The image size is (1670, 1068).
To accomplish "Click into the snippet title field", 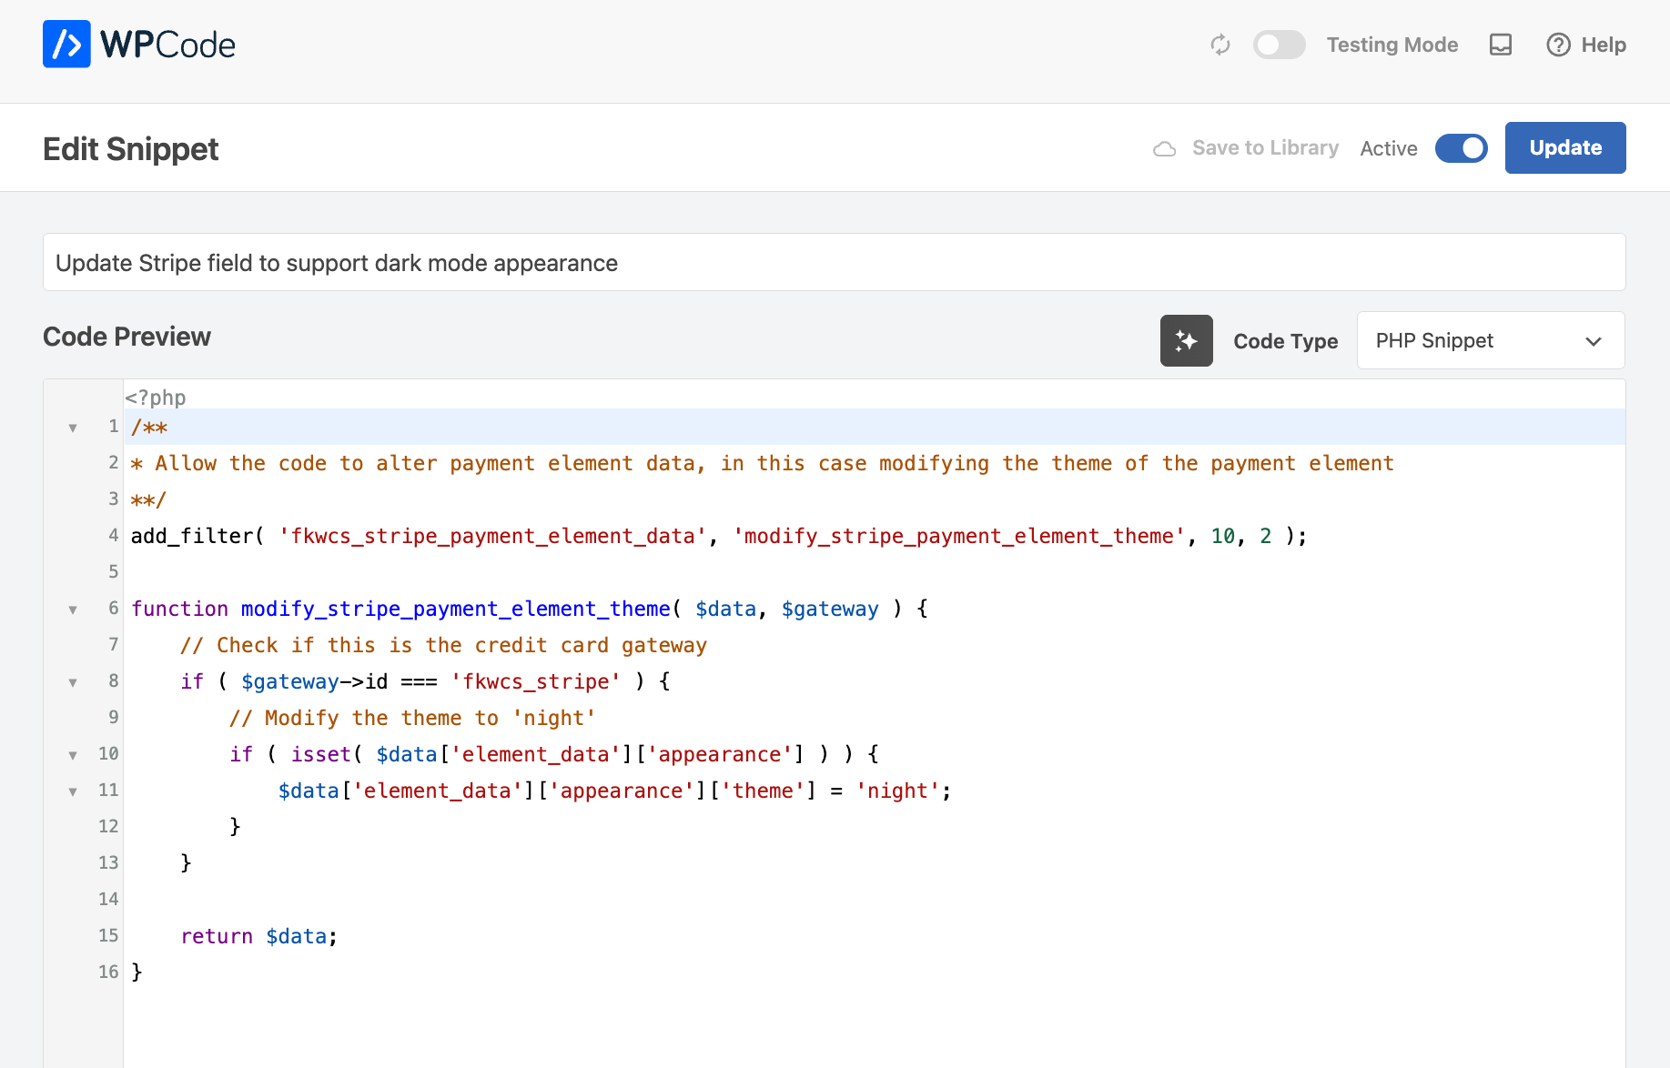I will tap(834, 263).
